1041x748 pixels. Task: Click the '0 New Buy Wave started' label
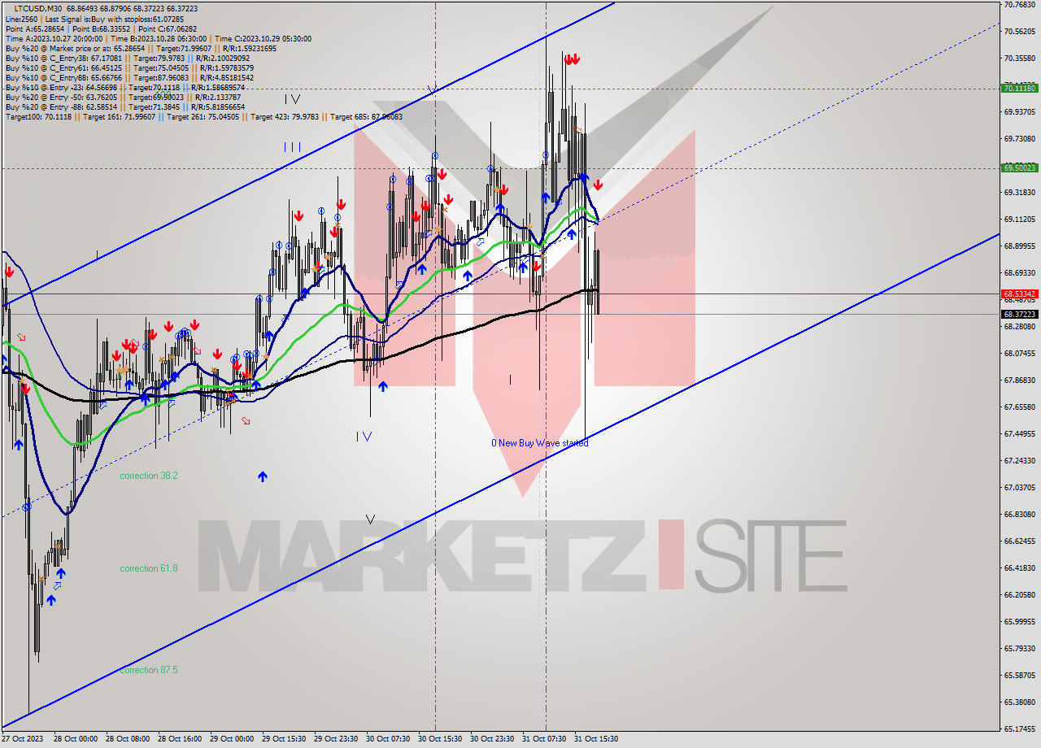pos(539,443)
